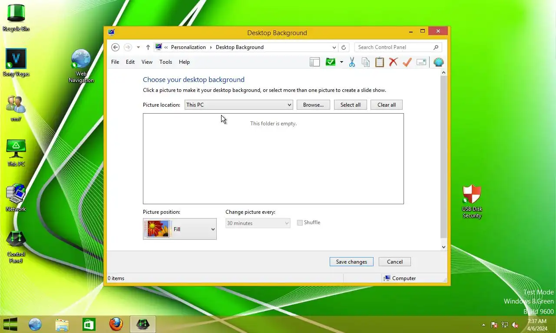Select the Network desktop icon
Image resolution: width=556 pixels, height=333 pixels.
pyautogui.click(x=16, y=198)
